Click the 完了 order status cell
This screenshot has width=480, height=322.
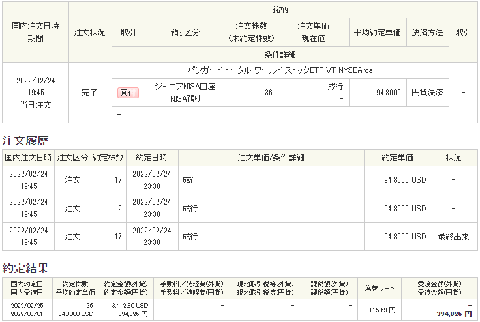tap(89, 93)
